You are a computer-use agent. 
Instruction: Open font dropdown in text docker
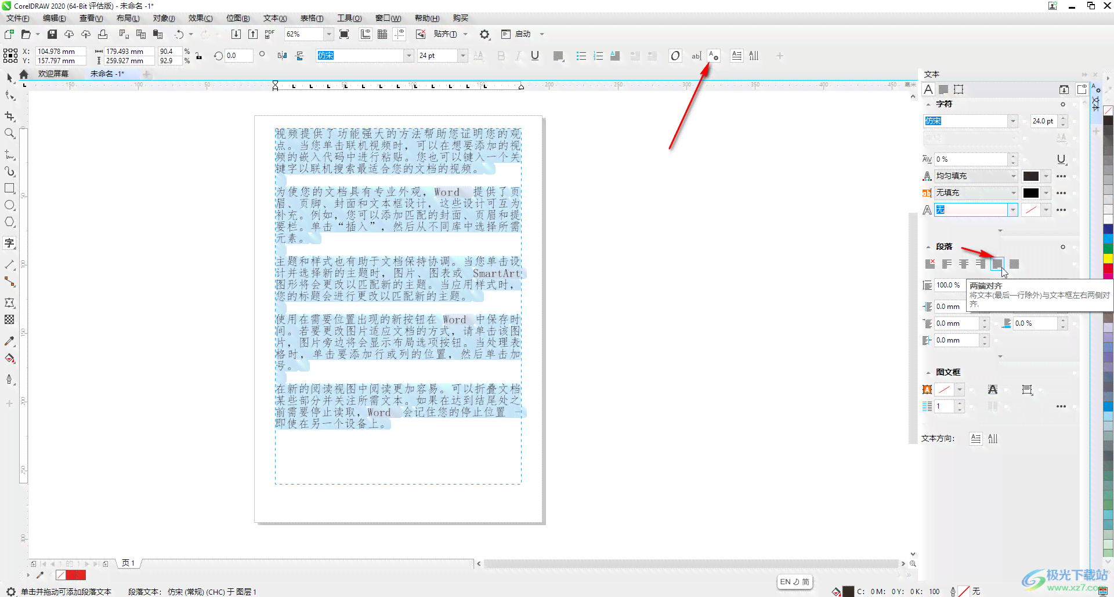pyautogui.click(x=1013, y=121)
